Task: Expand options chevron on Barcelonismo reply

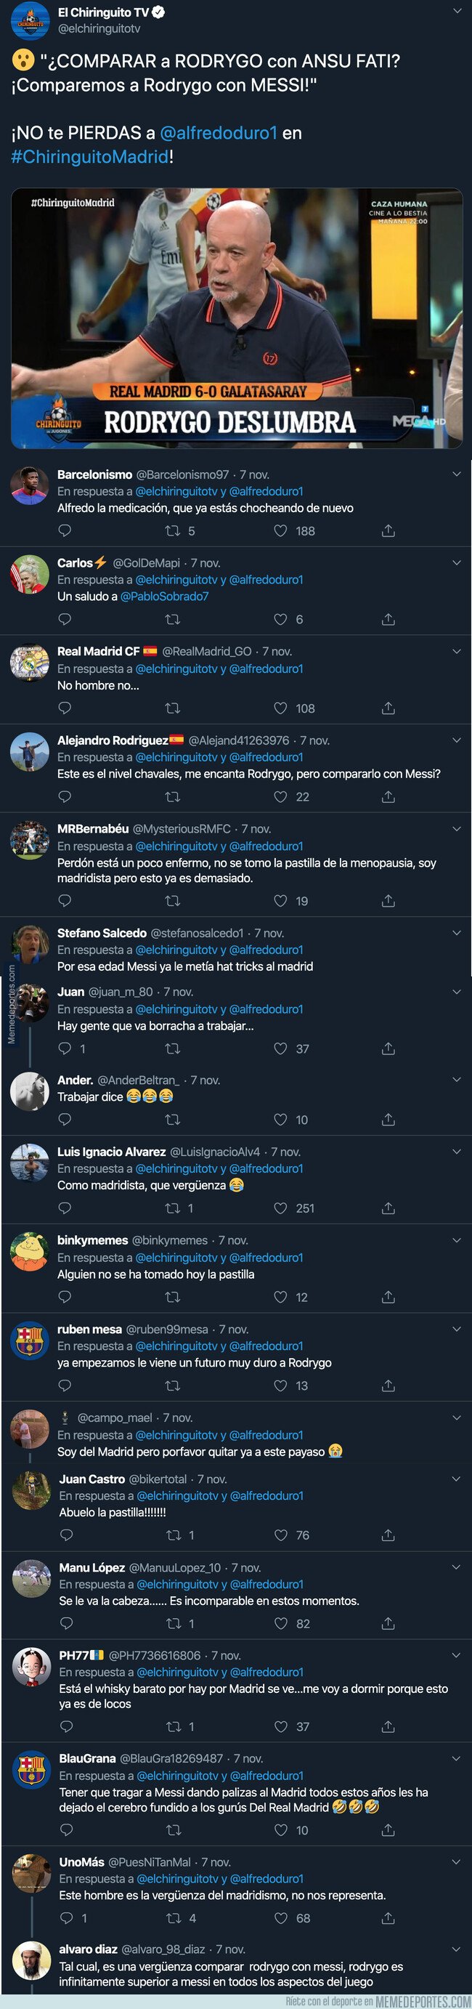Action: pos(457,474)
